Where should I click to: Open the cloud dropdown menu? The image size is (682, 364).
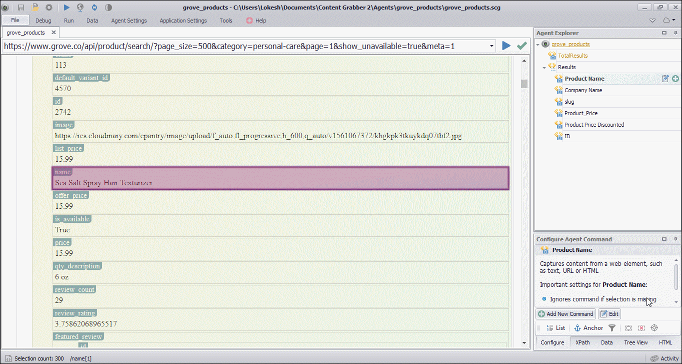[668, 21]
